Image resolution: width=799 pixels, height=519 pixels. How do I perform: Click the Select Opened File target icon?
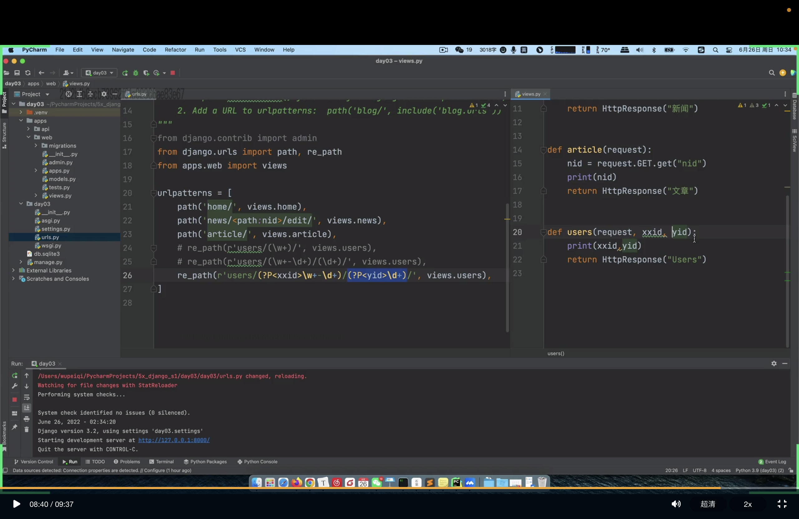(x=68, y=94)
